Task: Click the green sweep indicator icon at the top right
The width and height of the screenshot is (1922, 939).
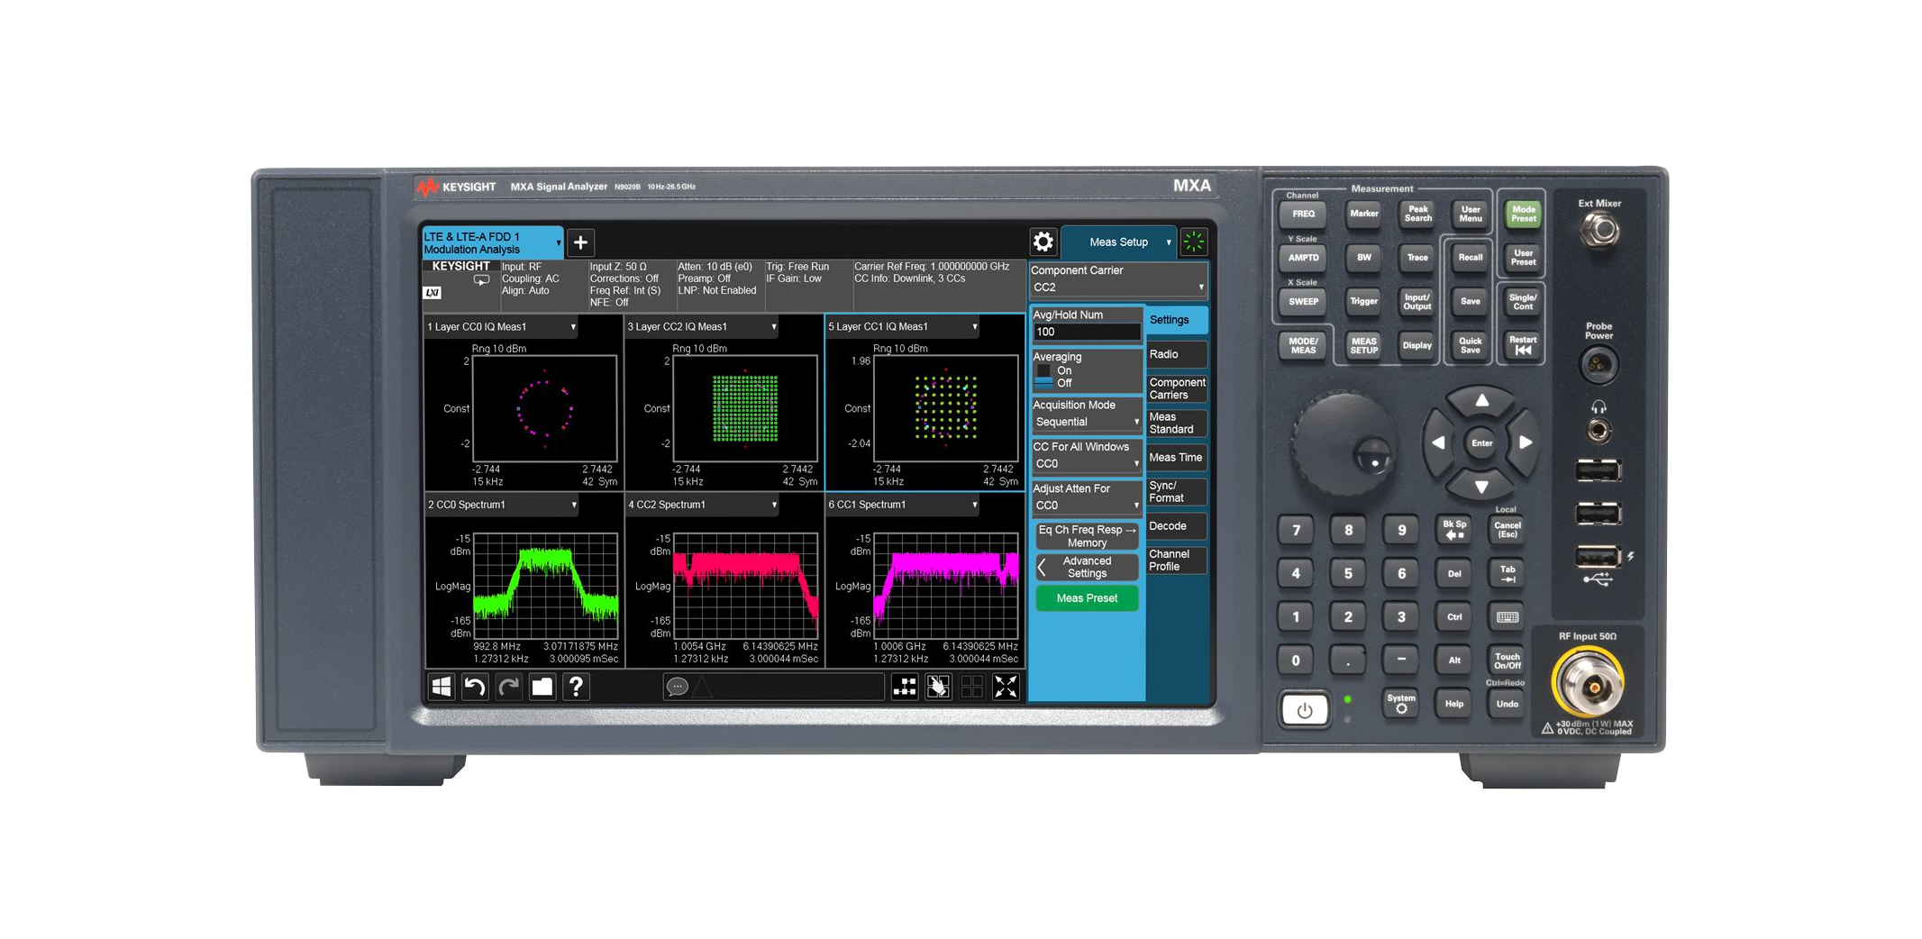Action: point(1194,242)
